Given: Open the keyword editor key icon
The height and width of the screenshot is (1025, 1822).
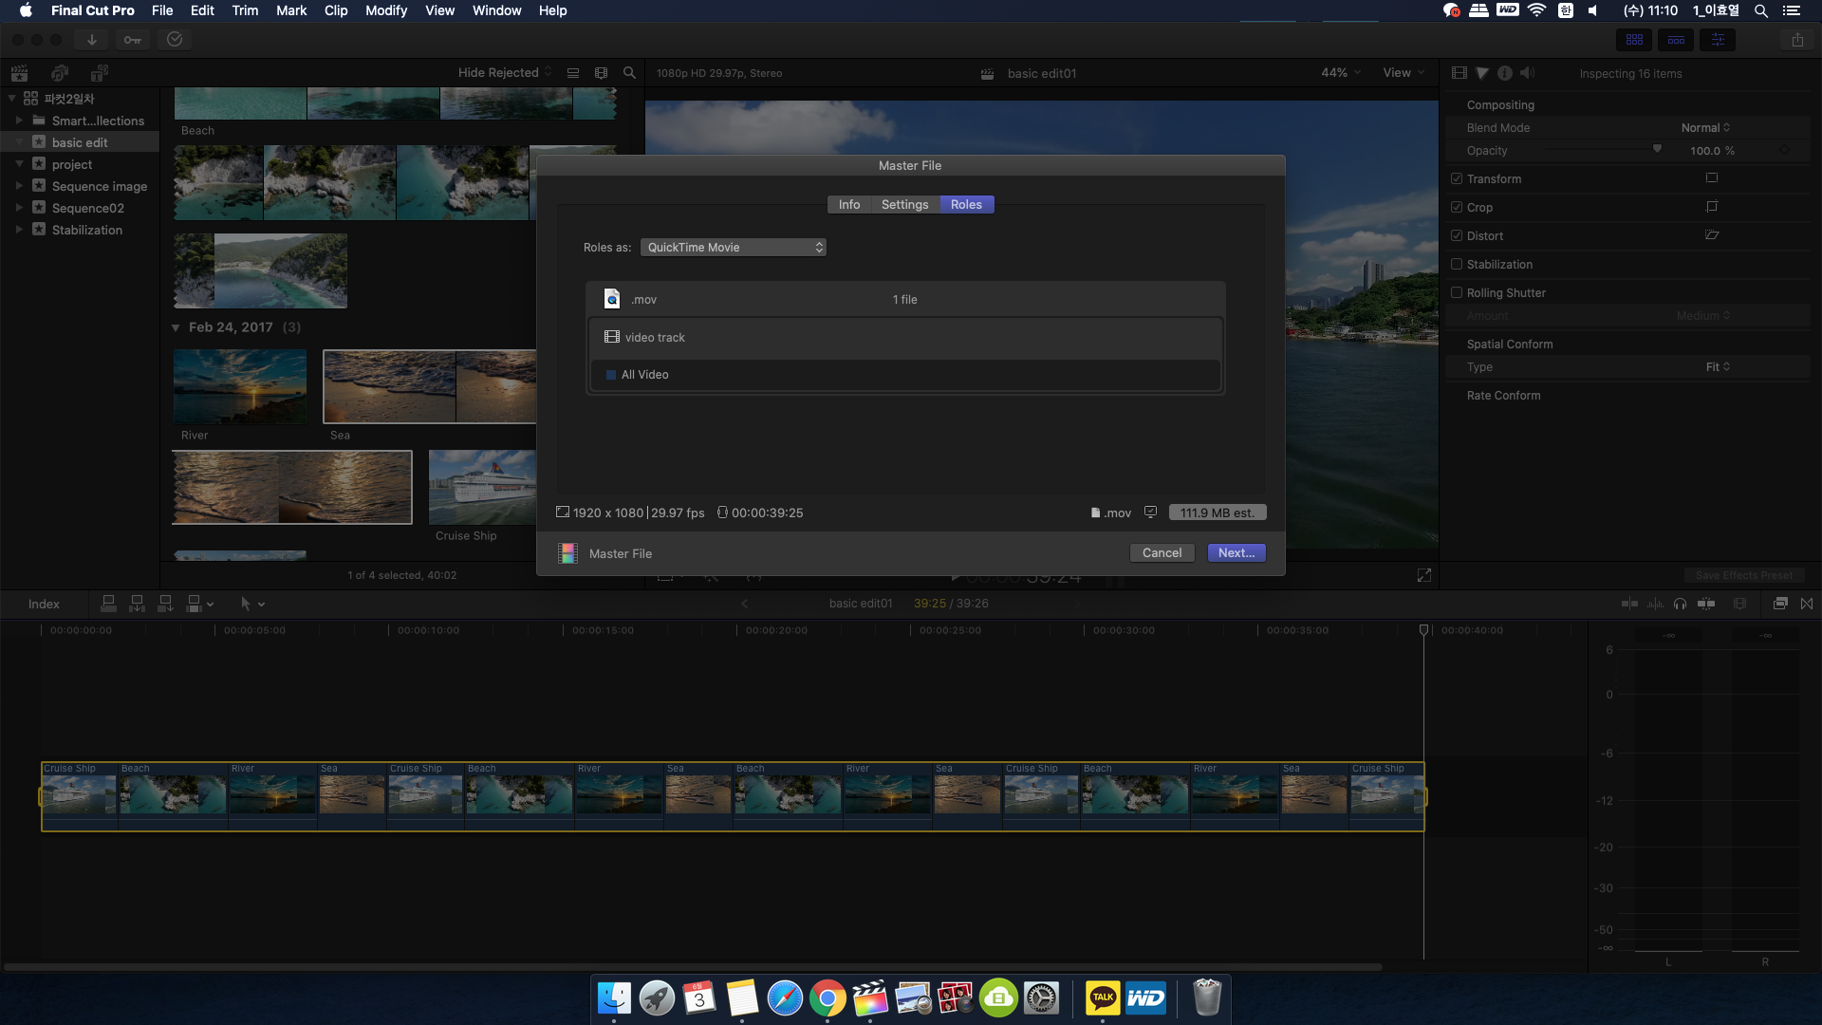Looking at the screenshot, I should pos(133,40).
